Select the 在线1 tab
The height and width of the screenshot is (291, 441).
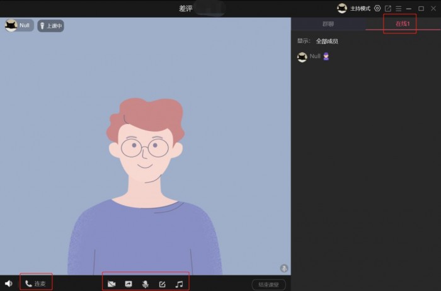pyautogui.click(x=403, y=23)
